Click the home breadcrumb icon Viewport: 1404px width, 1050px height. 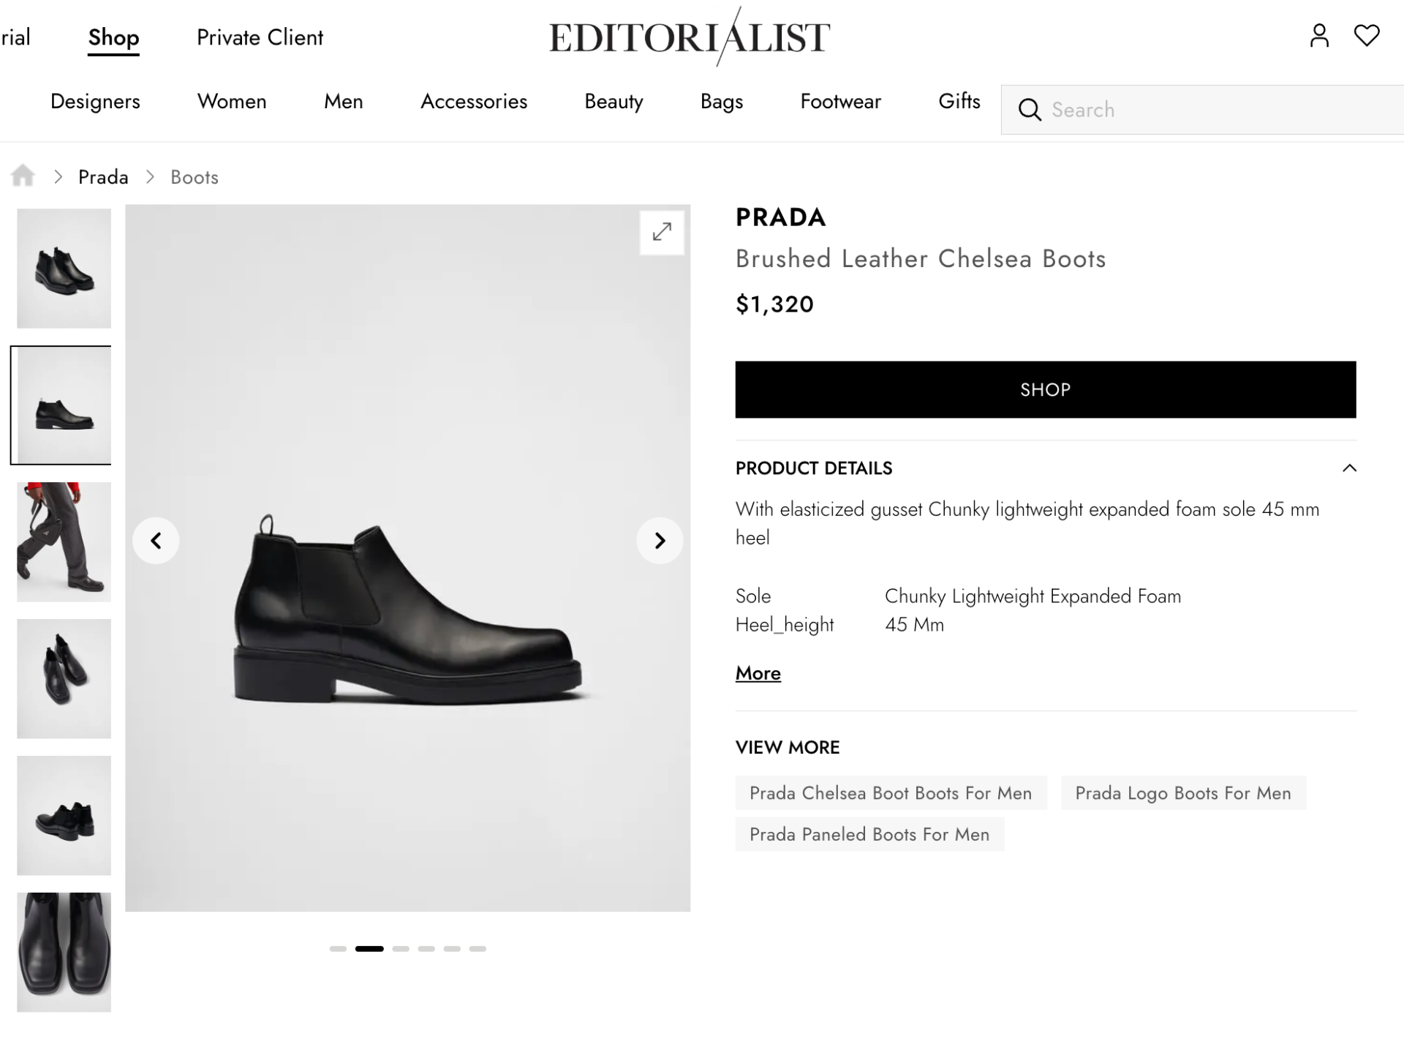(x=23, y=176)
